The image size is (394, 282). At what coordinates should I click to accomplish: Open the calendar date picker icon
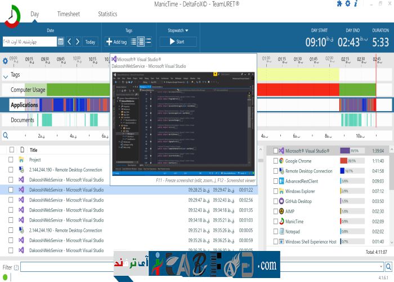coord(61,42)
